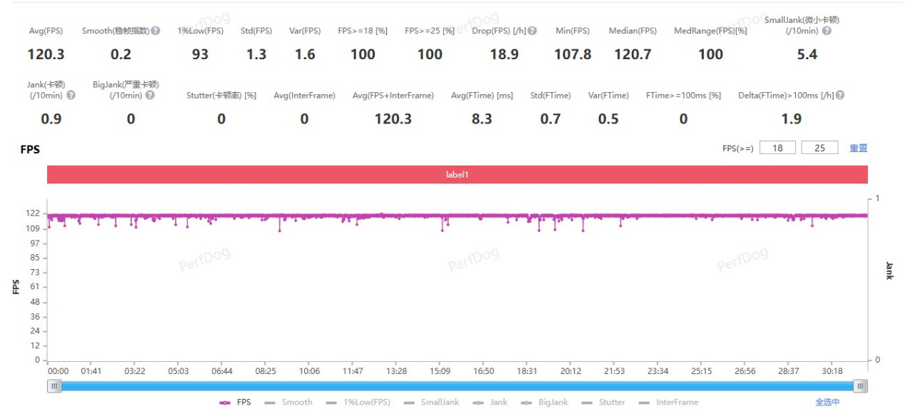Enable the InterFrame legend entry
The width and height of the screenshot is (913, 409).
pos(669,403)
